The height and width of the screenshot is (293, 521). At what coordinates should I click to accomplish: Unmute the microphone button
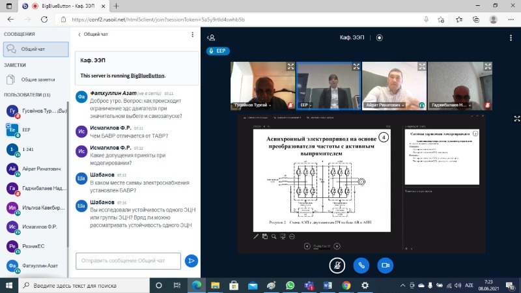[x=337, y=265]
